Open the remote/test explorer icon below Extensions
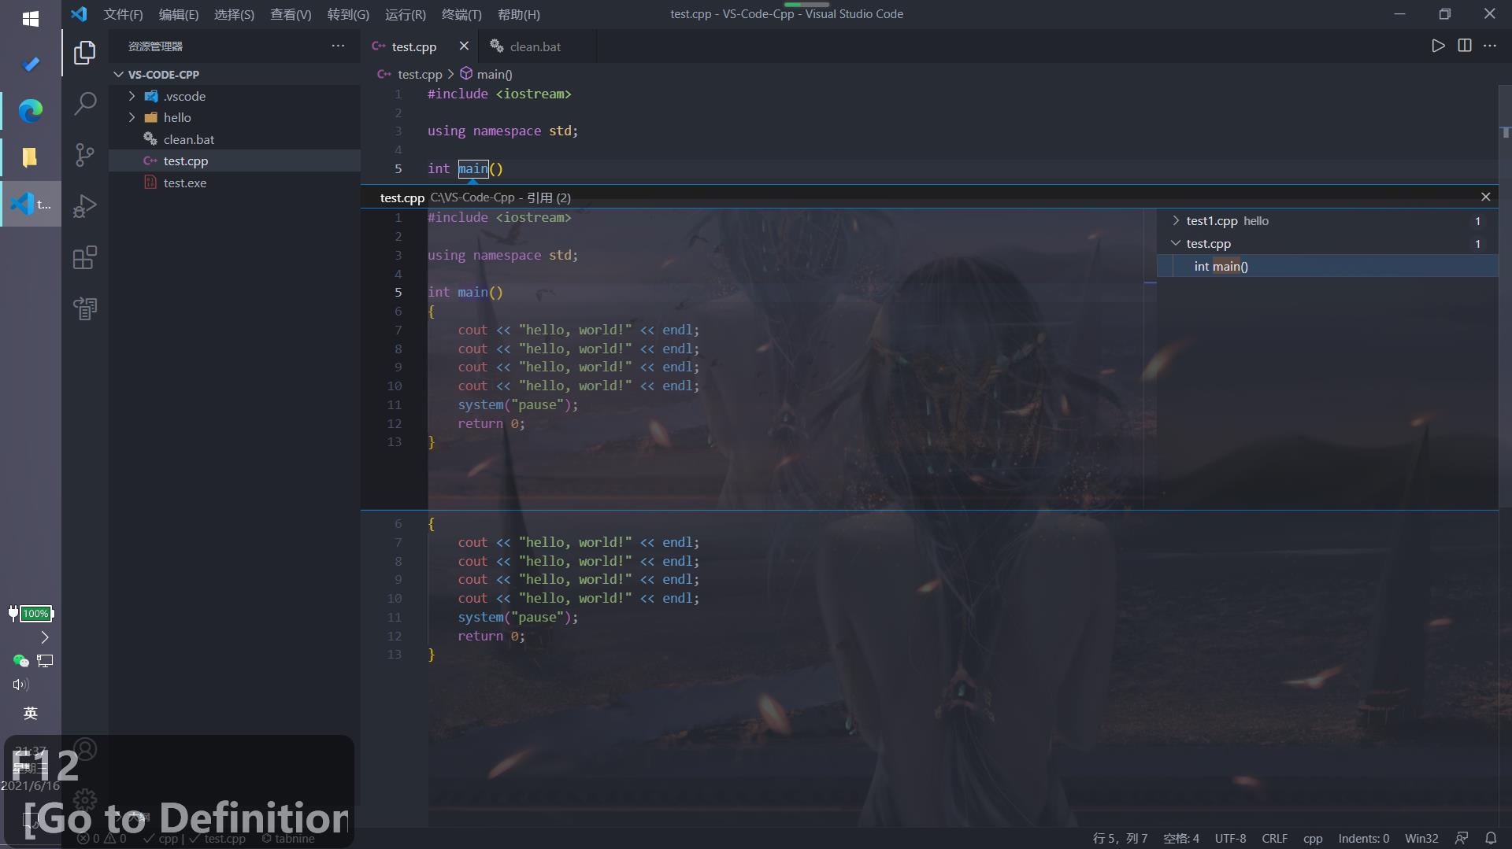The image size is (1512, 849). pyautogui.click(x=84, y=308)
